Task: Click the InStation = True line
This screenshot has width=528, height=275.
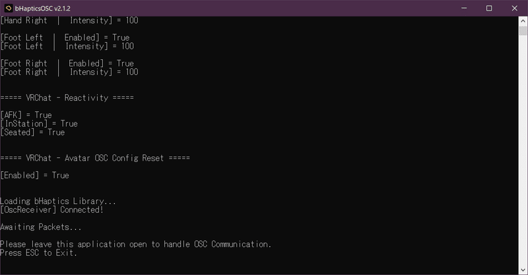Action: pyautogui.click(x=39, y=124)
